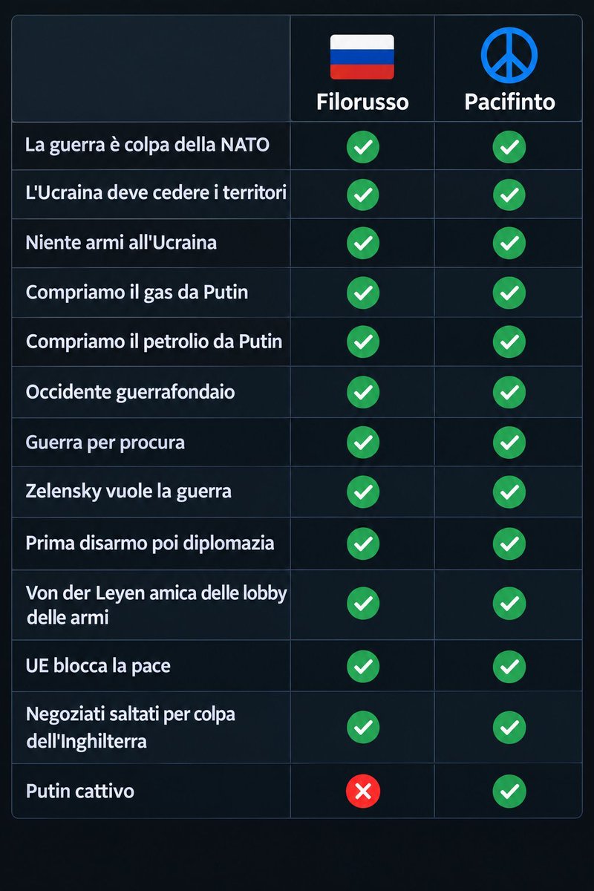Click Pacifinto checkmark for Von der Leyen row
The width and height of the screenshot is (594, 891).
(x=509, y=604)
